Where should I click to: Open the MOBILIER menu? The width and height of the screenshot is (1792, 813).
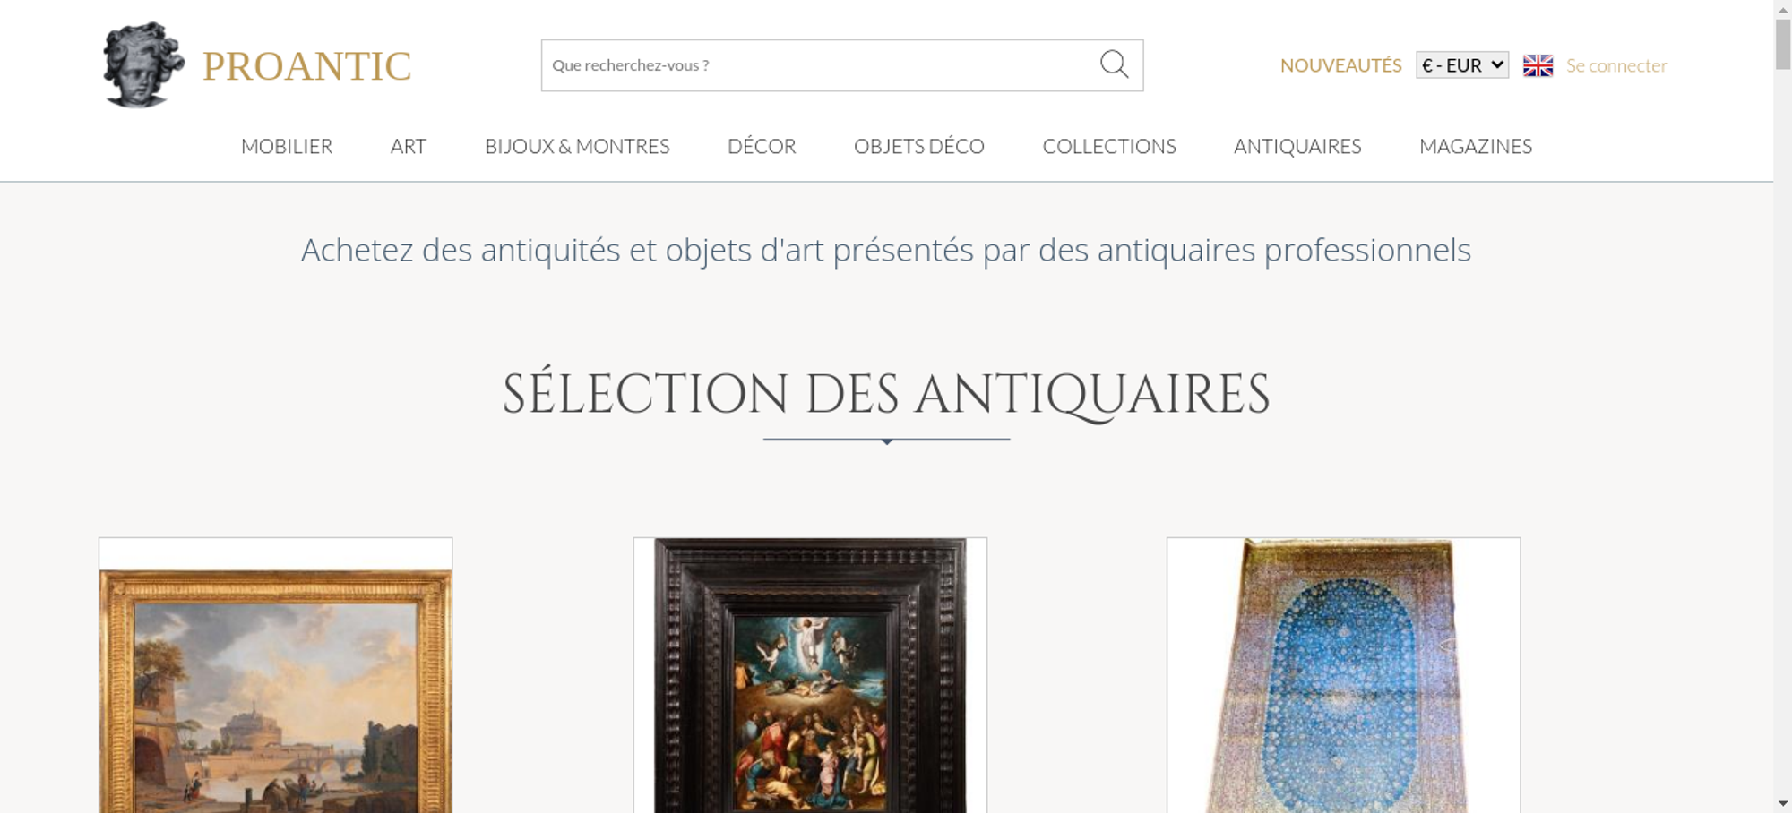(287, 146)
